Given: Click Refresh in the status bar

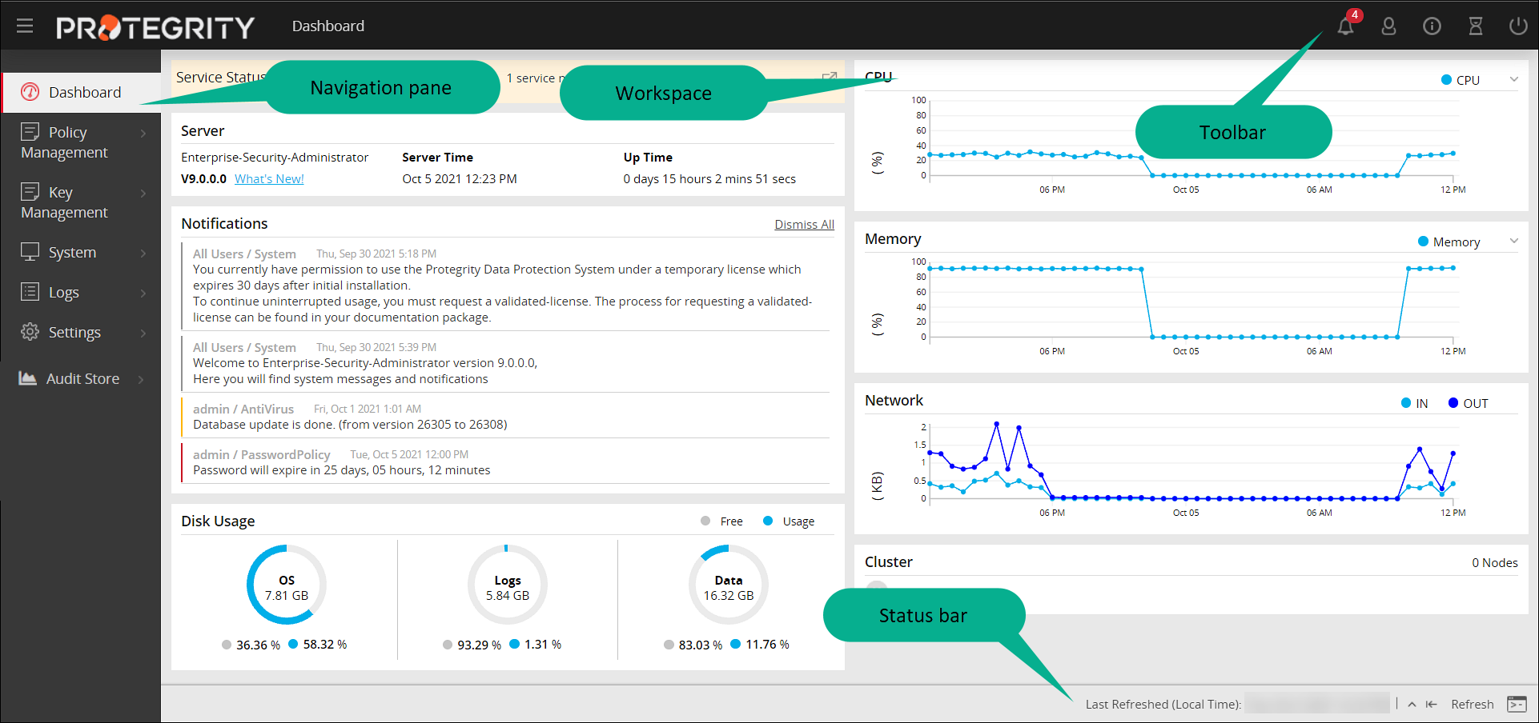Looking at the screenshot, I should pyautogui.click(x=1472, y=704).
